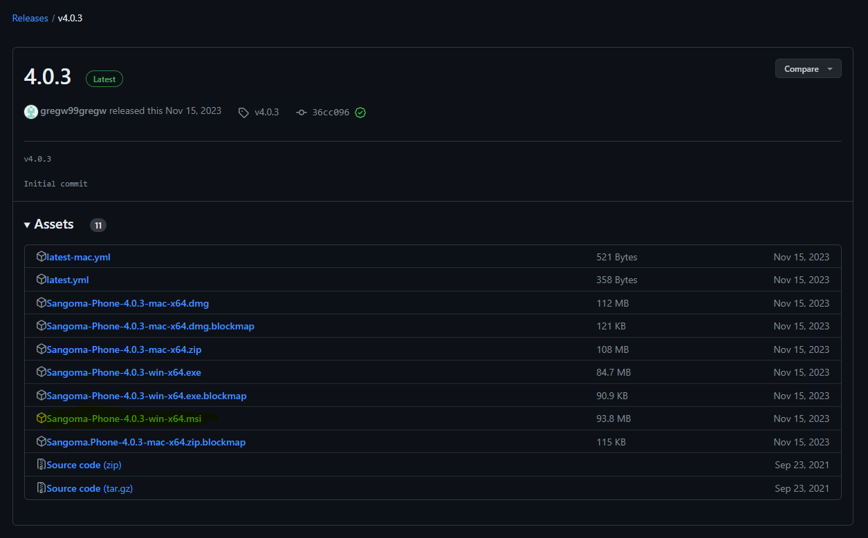Download Source code (zip)
The width and height of the screenshot is (868, 538).
[x=84, y=465]
